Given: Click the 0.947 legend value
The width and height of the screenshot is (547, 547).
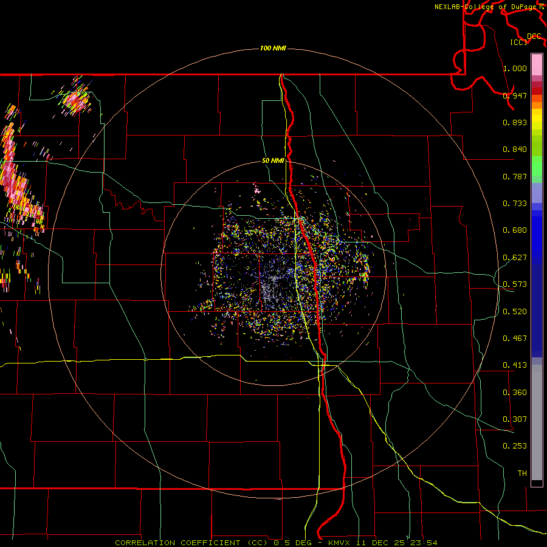Looking at the screenshot, I should click(515, 95).
